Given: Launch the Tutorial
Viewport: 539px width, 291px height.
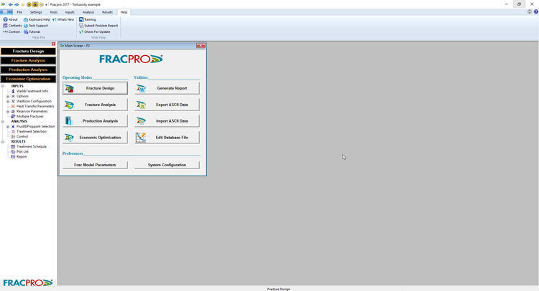Looking at the screenshot, I should click(x=32, y=32).
